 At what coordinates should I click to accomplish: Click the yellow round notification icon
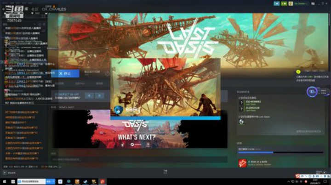coord(298,72)
